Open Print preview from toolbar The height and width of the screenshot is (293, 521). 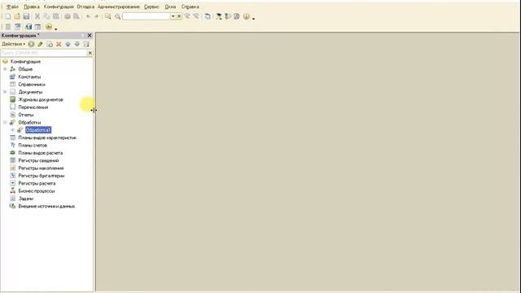pos(77,16)
